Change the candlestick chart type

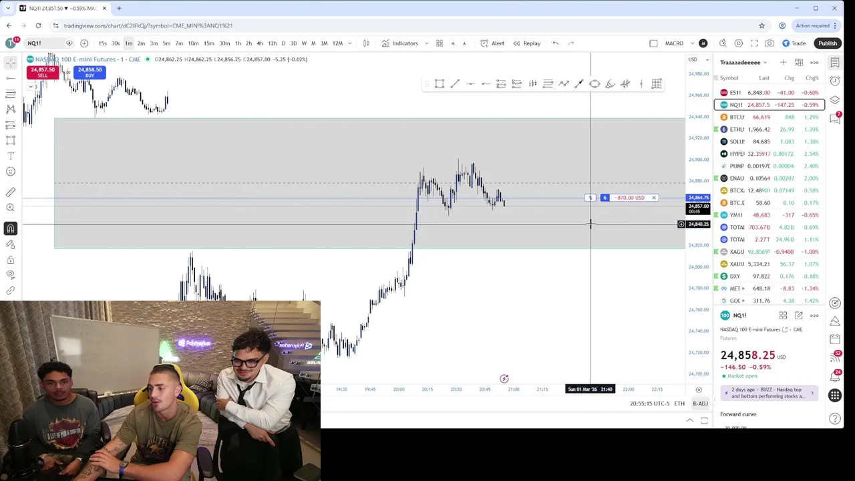[x=366, y=43]
